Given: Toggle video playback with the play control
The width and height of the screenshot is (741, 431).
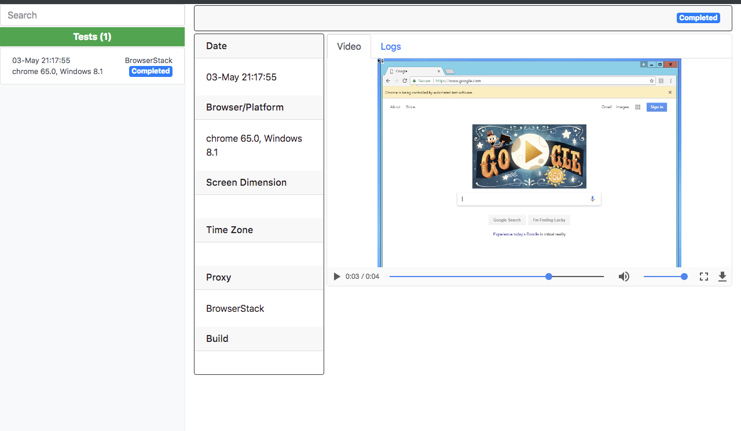Looking at the screenshot, I should 337,276.
